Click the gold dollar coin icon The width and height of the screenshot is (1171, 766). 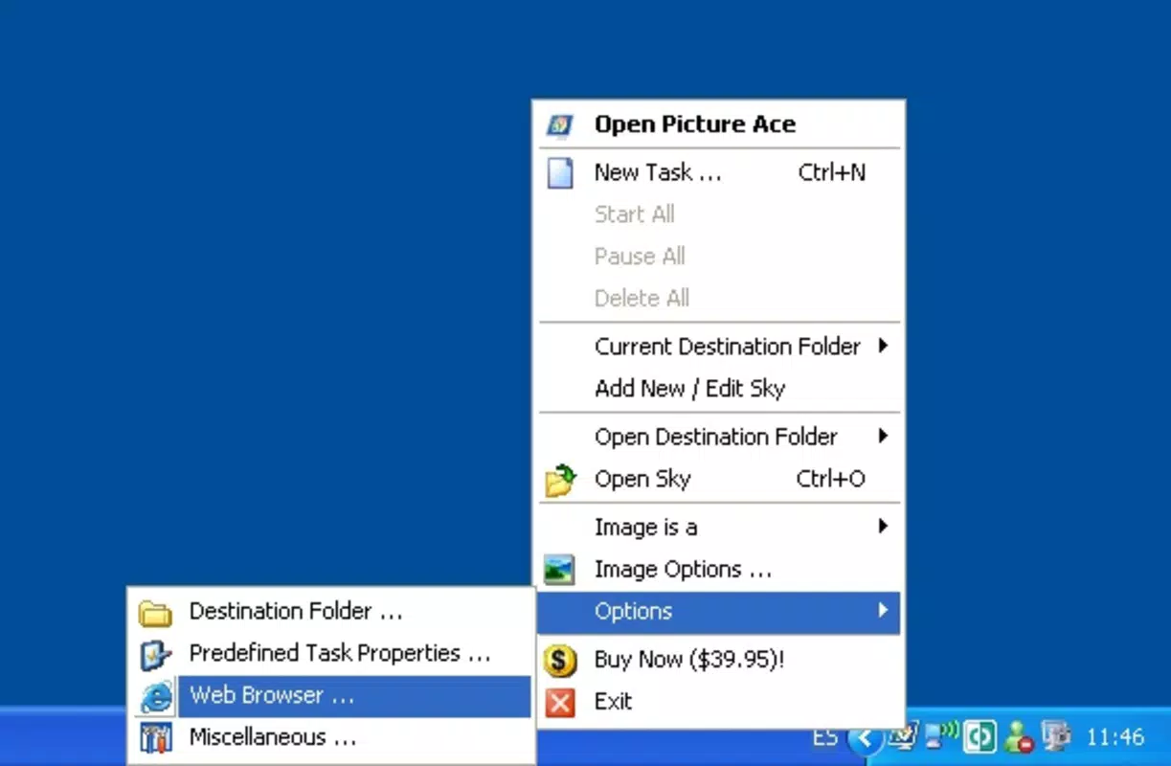[x=559, y=660]
